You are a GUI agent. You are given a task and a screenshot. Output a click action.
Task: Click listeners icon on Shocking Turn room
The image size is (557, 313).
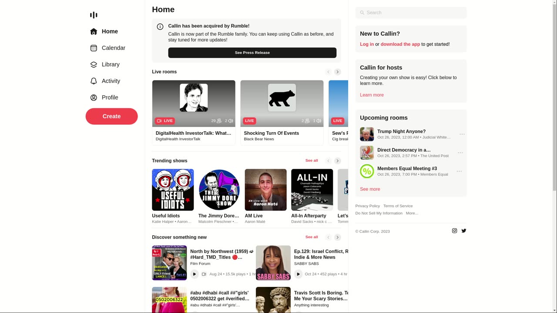point(307,121)
